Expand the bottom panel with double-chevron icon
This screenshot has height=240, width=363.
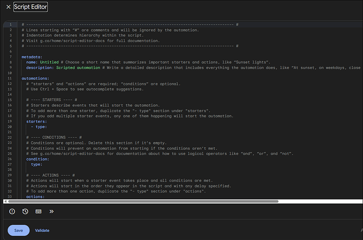tap(52, 212)
